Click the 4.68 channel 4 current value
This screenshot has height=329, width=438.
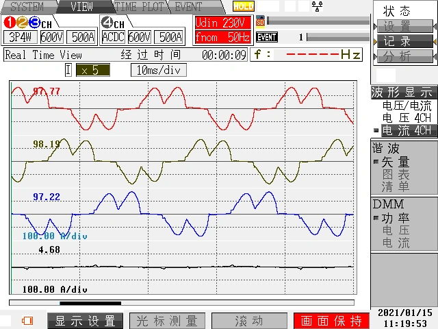(x=49, y=249)
